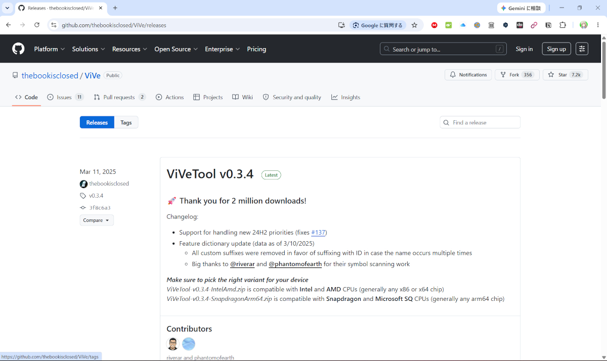Click the Google に質問する button
607x361 pixels.
pos(378,25)
